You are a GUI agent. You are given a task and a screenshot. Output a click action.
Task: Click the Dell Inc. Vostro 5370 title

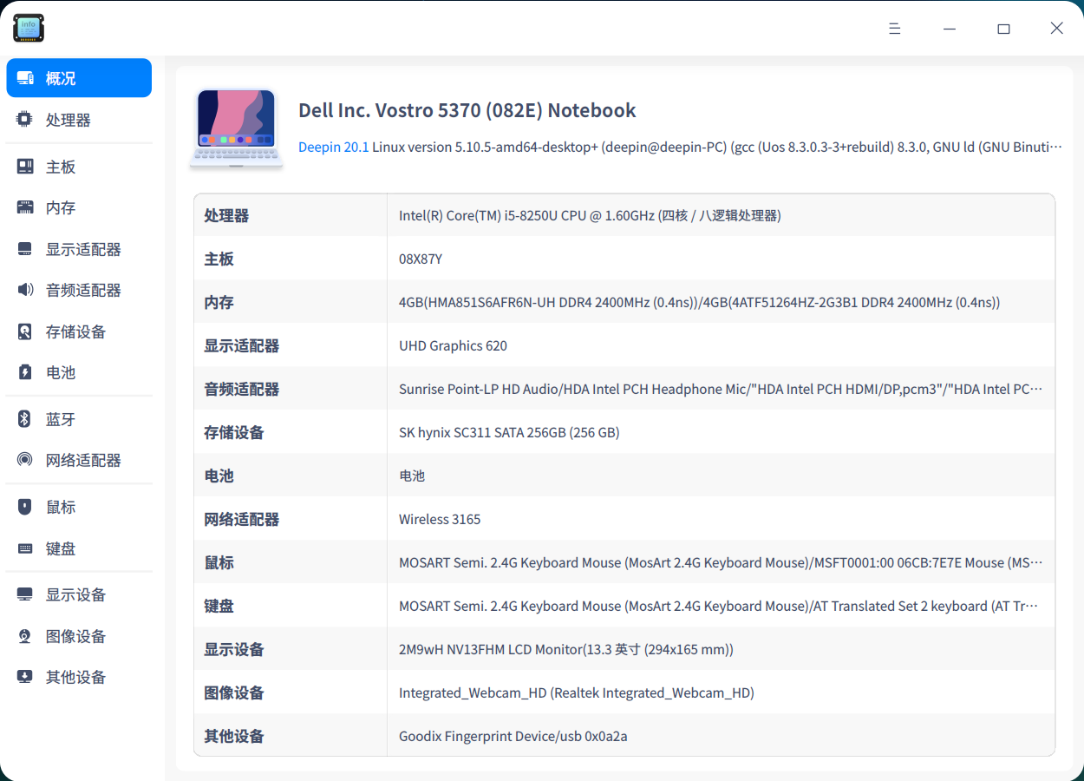pos(467,110)
